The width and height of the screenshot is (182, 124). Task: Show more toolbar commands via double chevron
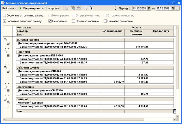pyautogui.click(x=116, y=9)
